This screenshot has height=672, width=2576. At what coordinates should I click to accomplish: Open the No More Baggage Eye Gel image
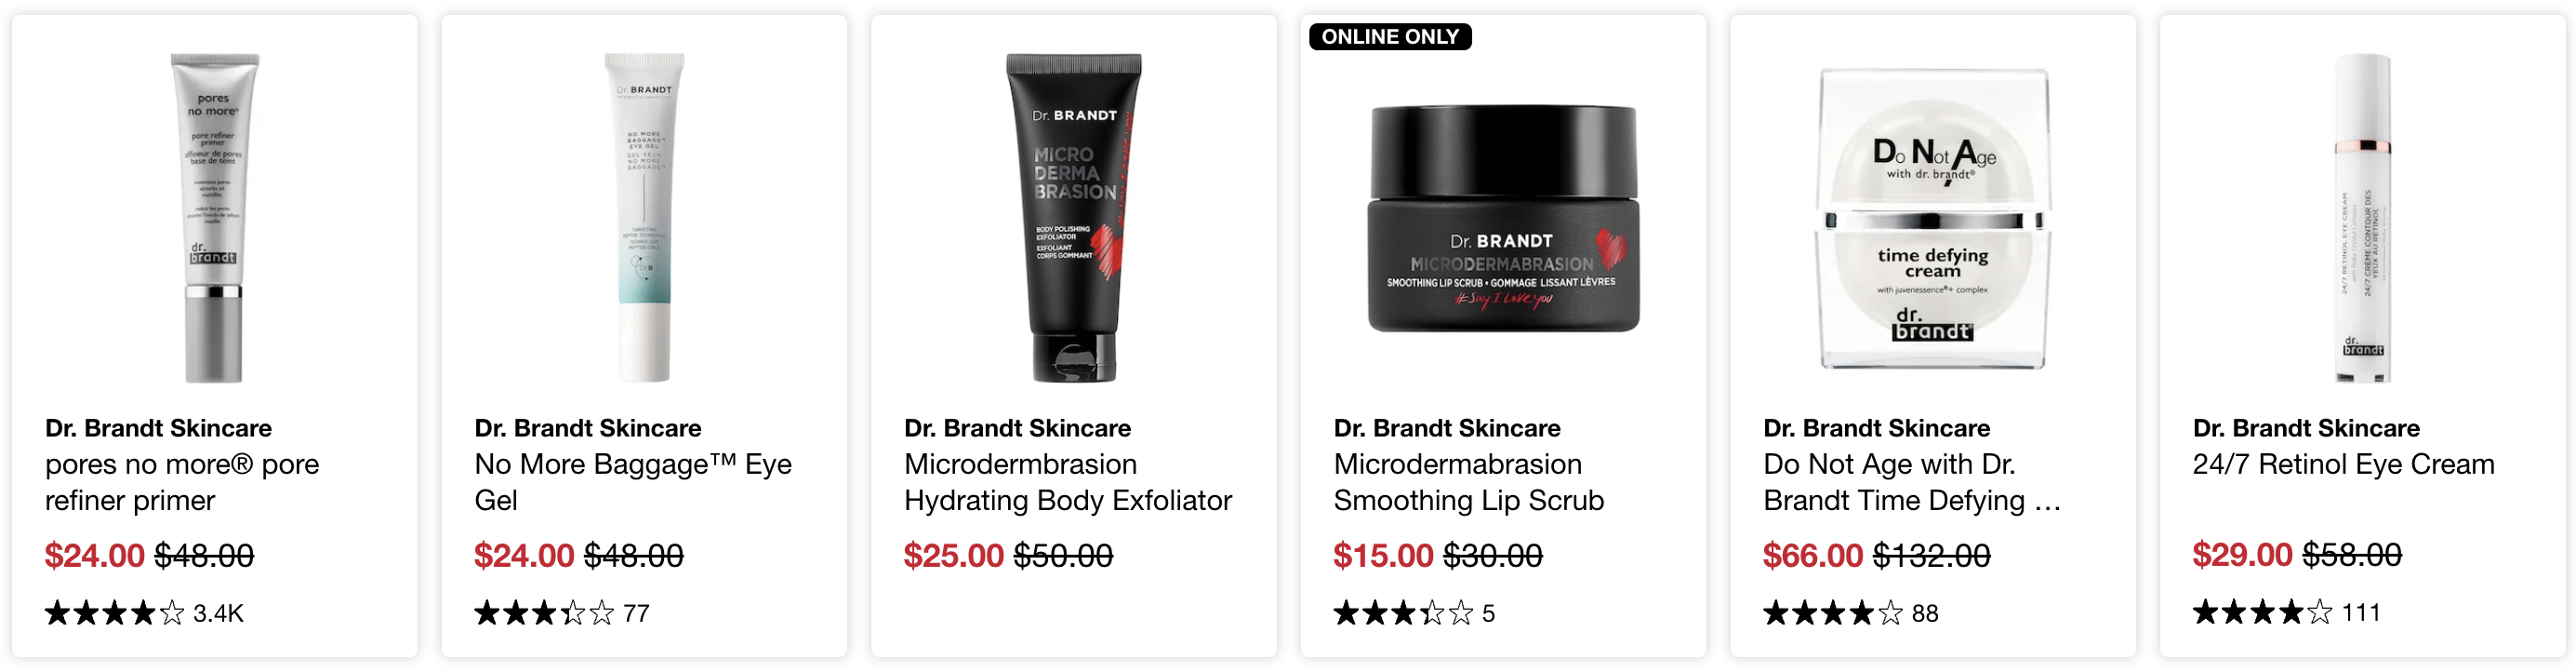[644, 219]
